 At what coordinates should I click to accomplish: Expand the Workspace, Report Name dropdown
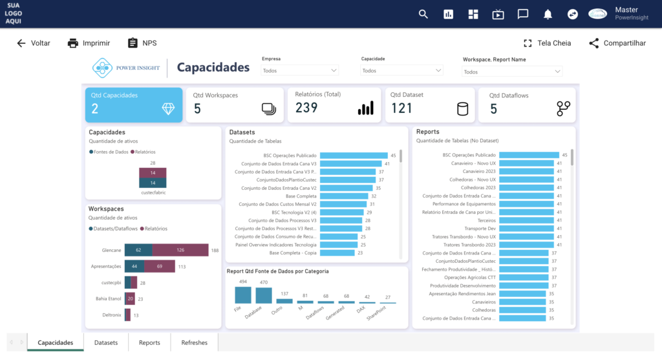click(512, 72)
